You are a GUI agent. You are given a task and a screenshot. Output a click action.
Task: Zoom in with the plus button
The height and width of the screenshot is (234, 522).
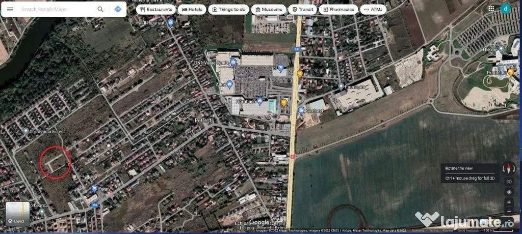pyautogui.click(x=509, y=202)
